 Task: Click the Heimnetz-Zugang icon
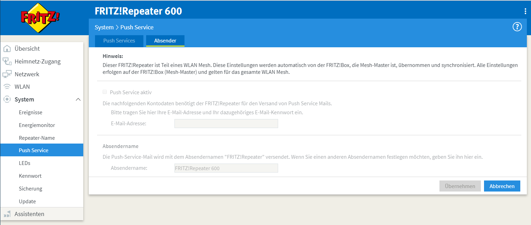7,61
